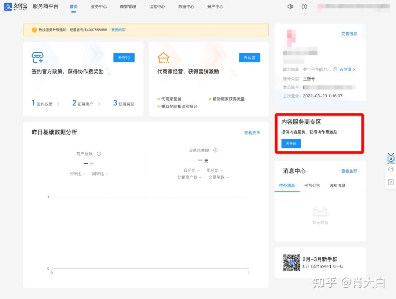
Task: Click the 新手群 QR code thumbnail
Action: coord(291,263)
